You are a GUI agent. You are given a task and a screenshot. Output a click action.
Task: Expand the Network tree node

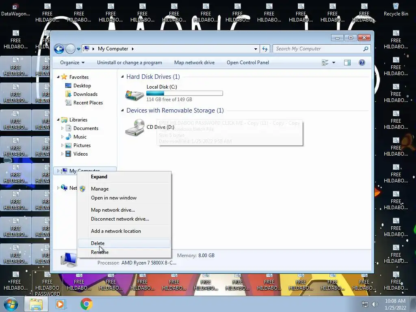point(58,188)
